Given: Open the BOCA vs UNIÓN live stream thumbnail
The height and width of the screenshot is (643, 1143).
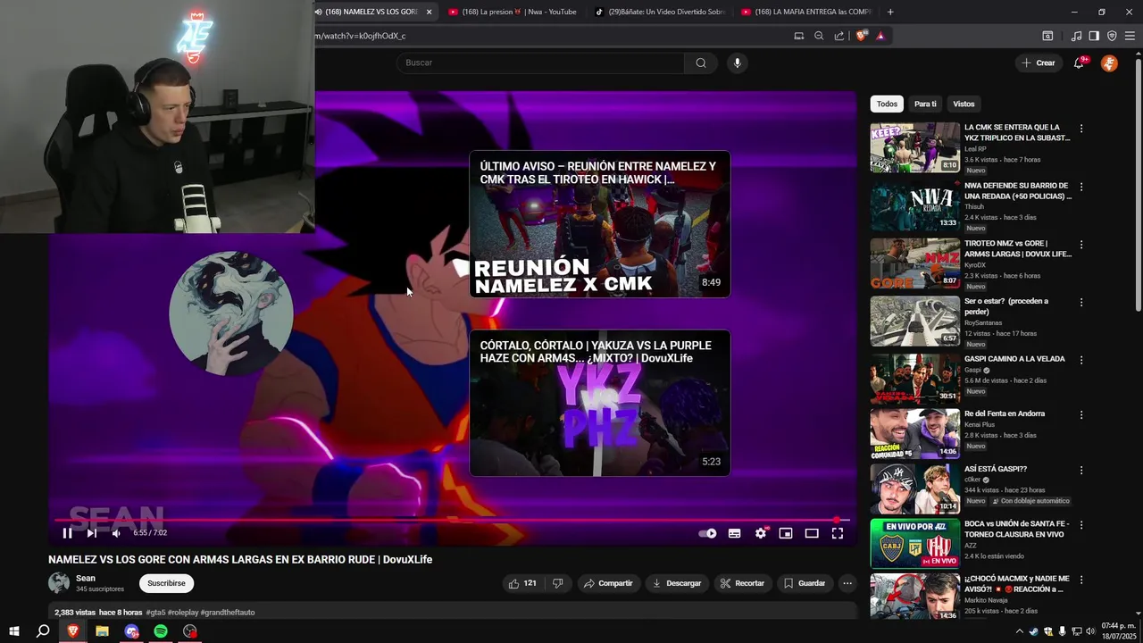Looking at the screenshot, I should 915,543.
